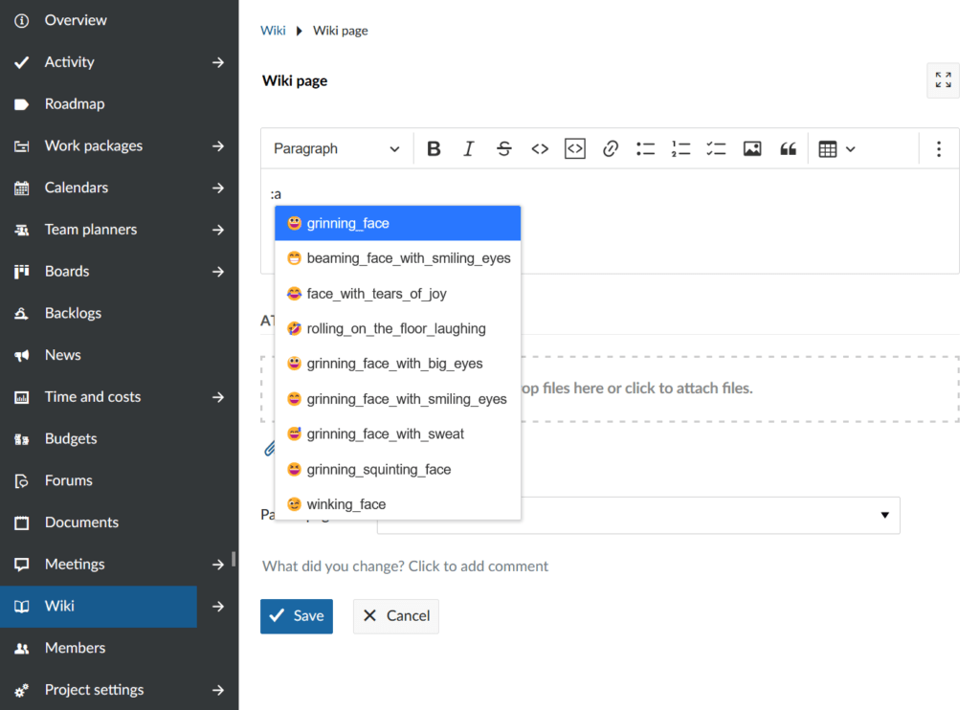The height and width of the screenshot is (710, 980).
Task: Open the insert table dropdown
Action: tap(836, 148)
